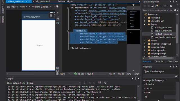Switch Solution Explorer views icon
Screen dimensions: 180x101
point(157,6)
